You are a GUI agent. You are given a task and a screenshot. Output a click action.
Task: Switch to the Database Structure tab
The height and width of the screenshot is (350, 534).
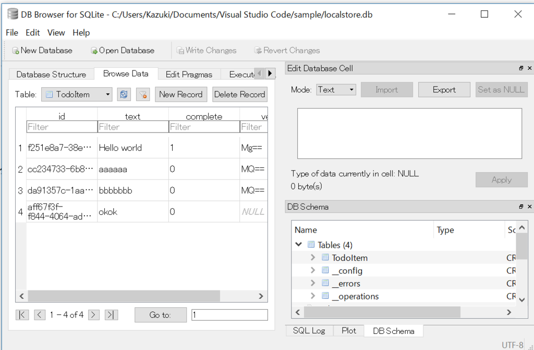pyautogui.click(x=51, y=74)
